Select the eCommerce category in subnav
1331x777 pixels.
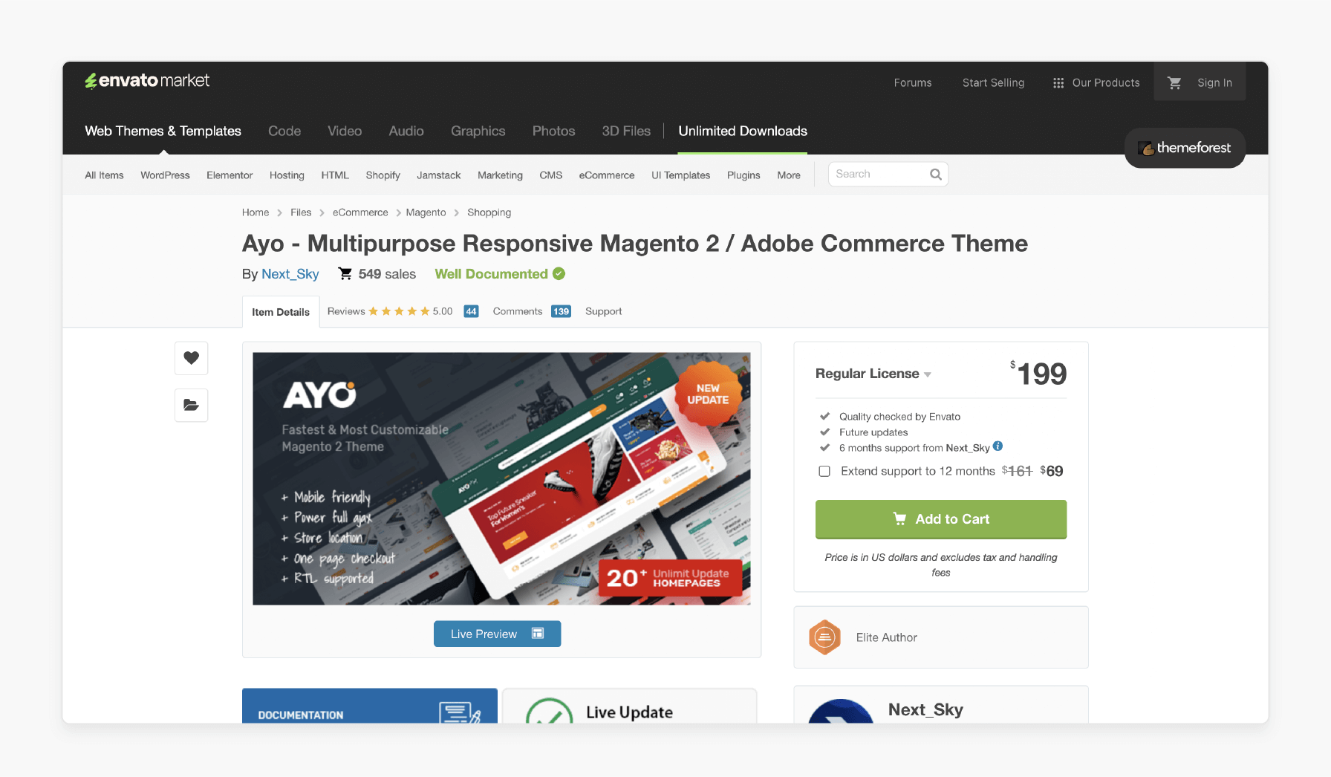coord(607,175)
